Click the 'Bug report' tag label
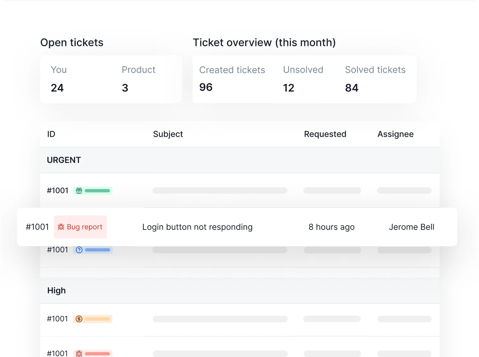The image size is (479, 357). click(x=85, y=227)
